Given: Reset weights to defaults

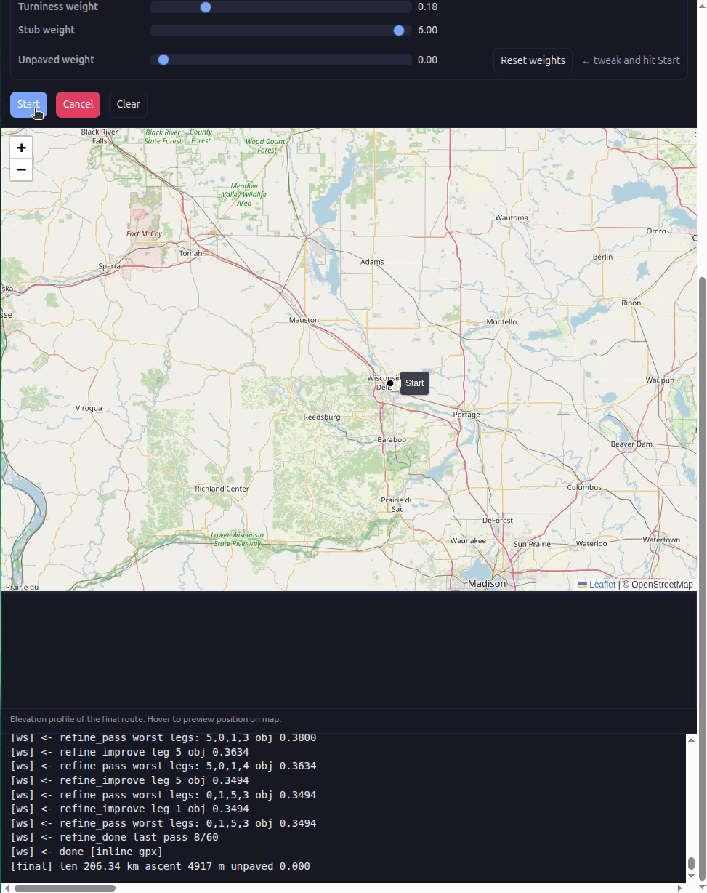Looking at the screenshot, I should coord(533,60).
